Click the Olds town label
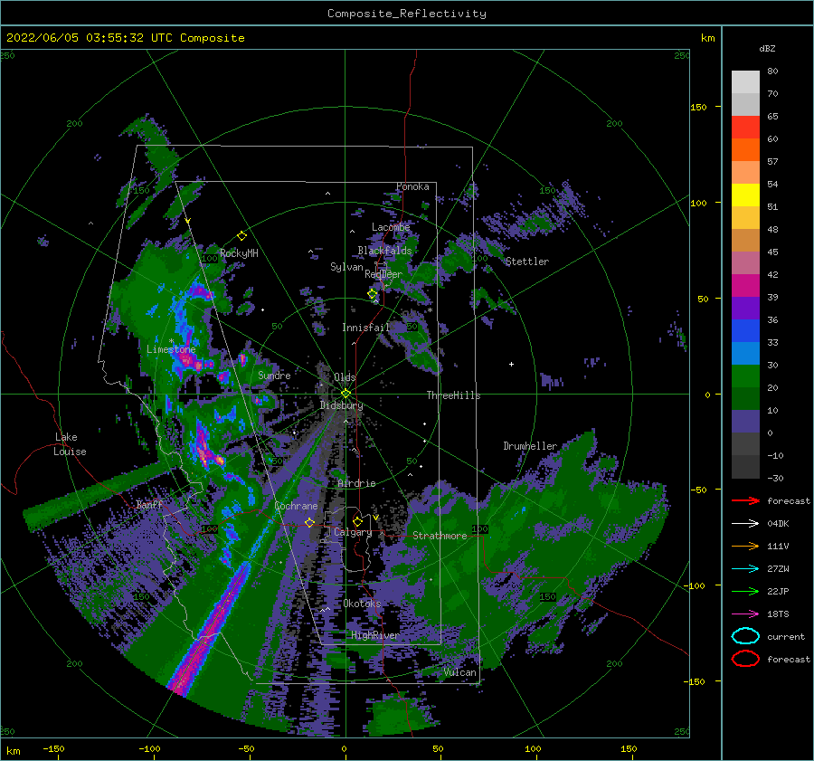 tap(345, 377)
